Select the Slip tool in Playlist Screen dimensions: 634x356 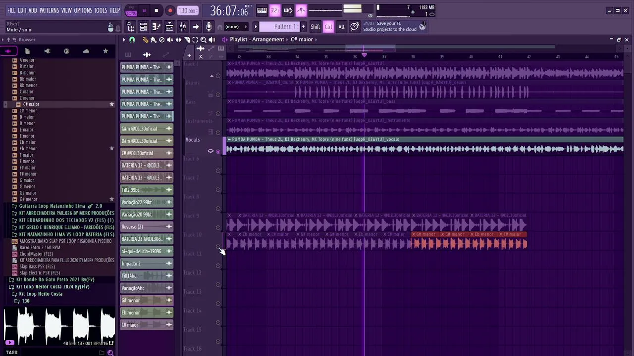[178, 40]
